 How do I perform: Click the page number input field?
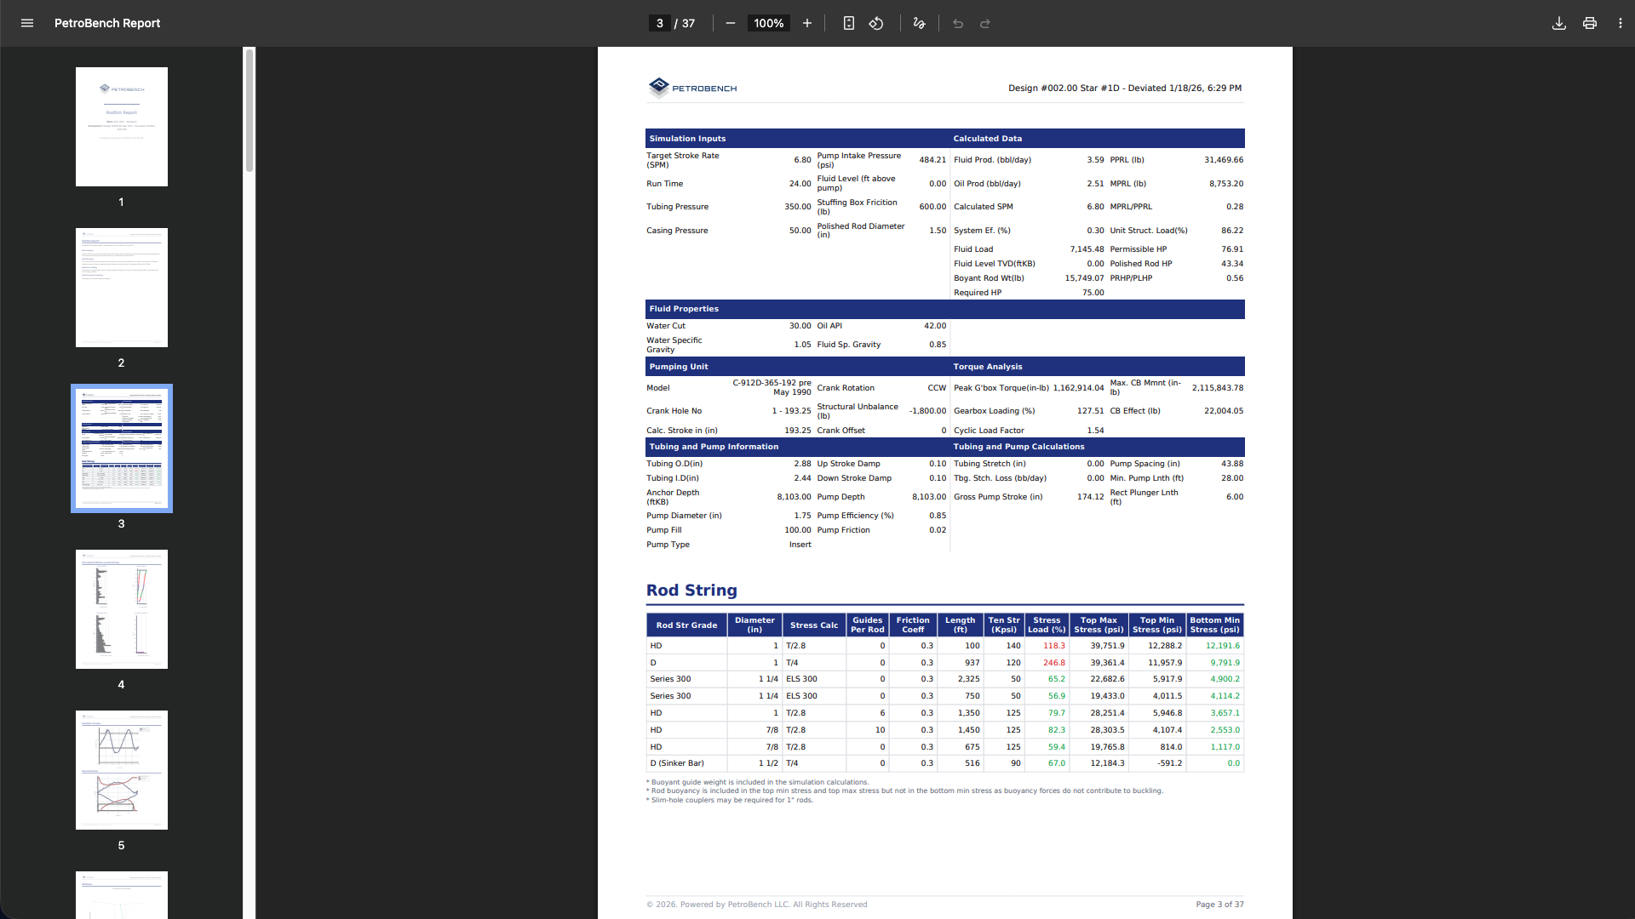point(660,23)
